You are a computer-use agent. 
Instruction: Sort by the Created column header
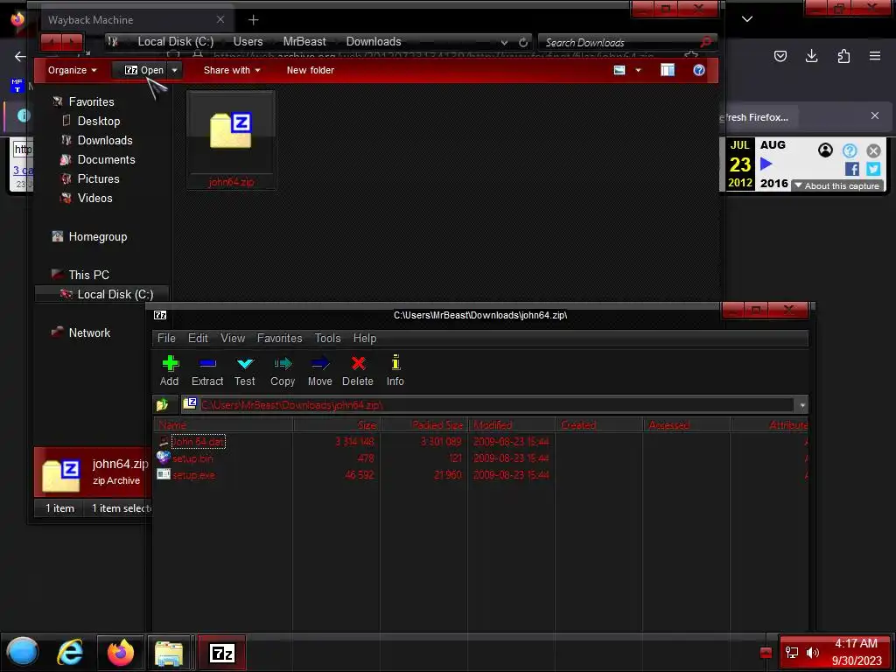[x=598, y=425]
